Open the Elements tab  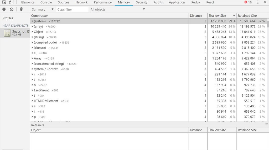27,2
